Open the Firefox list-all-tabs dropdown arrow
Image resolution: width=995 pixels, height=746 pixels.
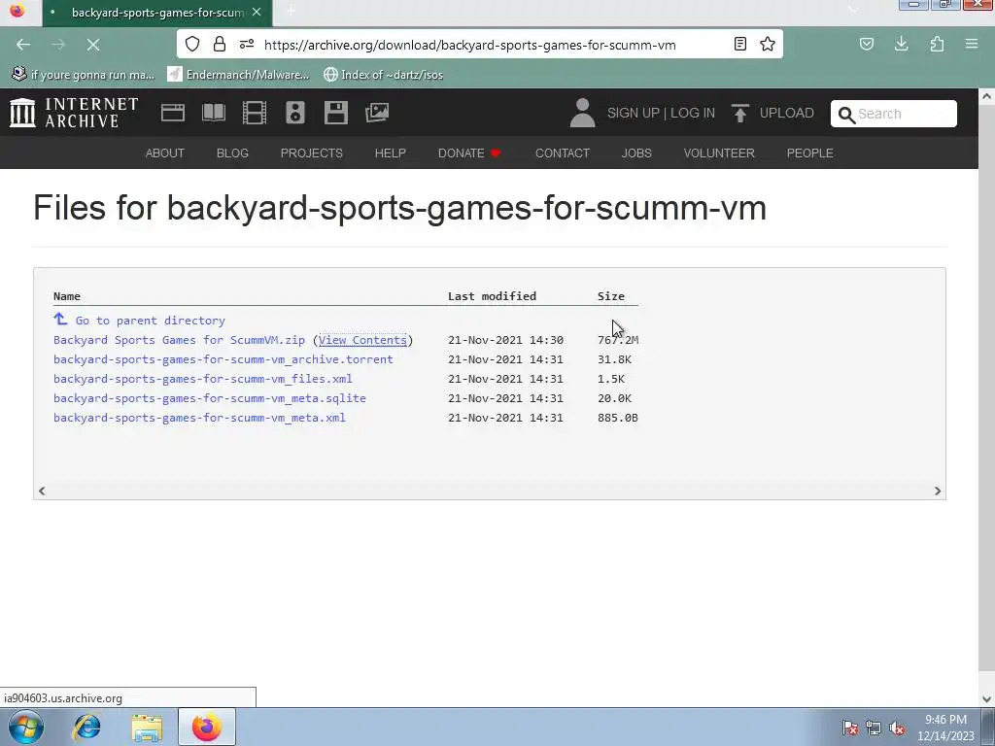[x=853, y=9]
